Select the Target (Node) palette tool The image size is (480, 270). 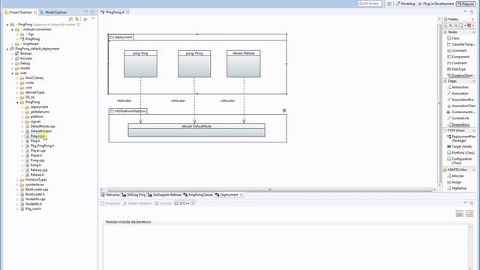[460, 147]
